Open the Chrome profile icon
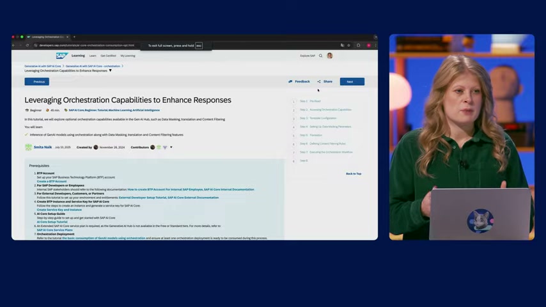This screenshot has width=546, height=307. pyautogui.click(x=368, y=45)
